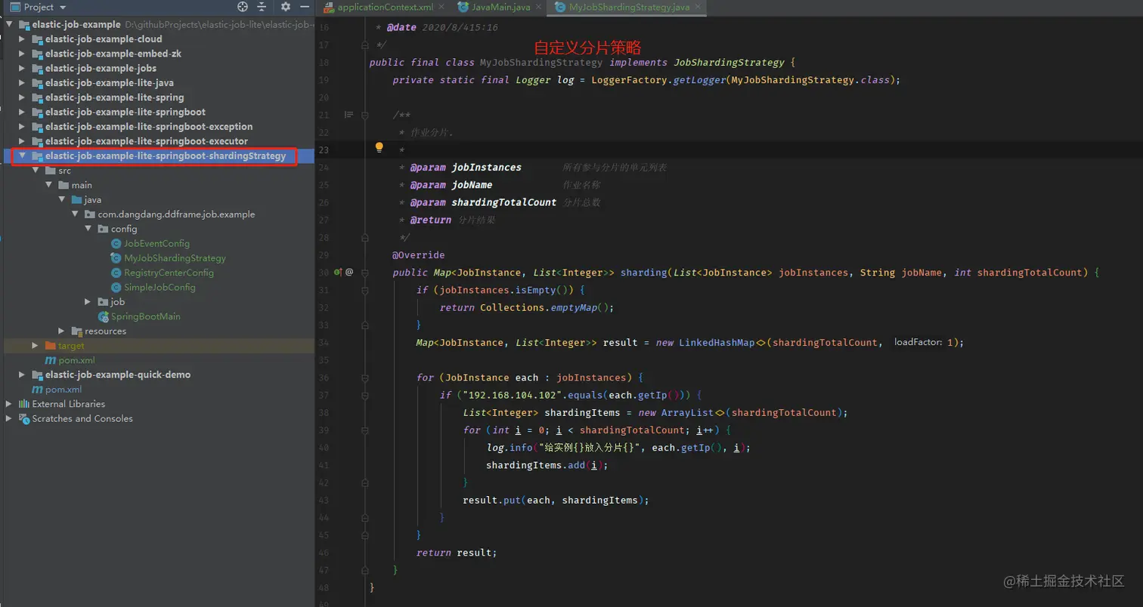
Task: Fold the if block at line 31
Action: (364, 290)
